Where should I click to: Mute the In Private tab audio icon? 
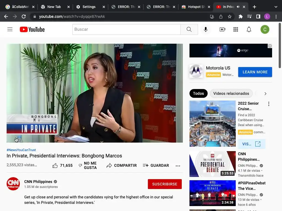click(x=238, y=7)
